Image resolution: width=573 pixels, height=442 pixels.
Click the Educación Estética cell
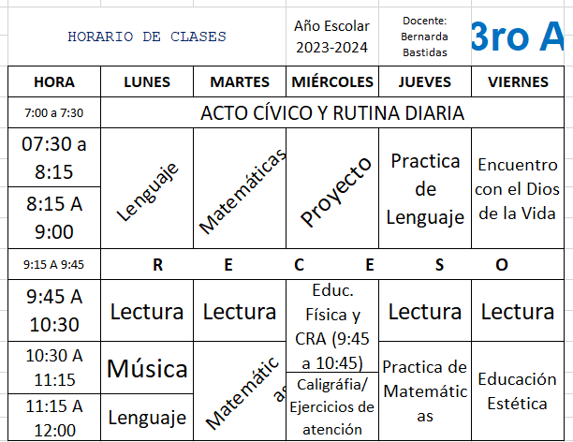(x=518, y=391)
